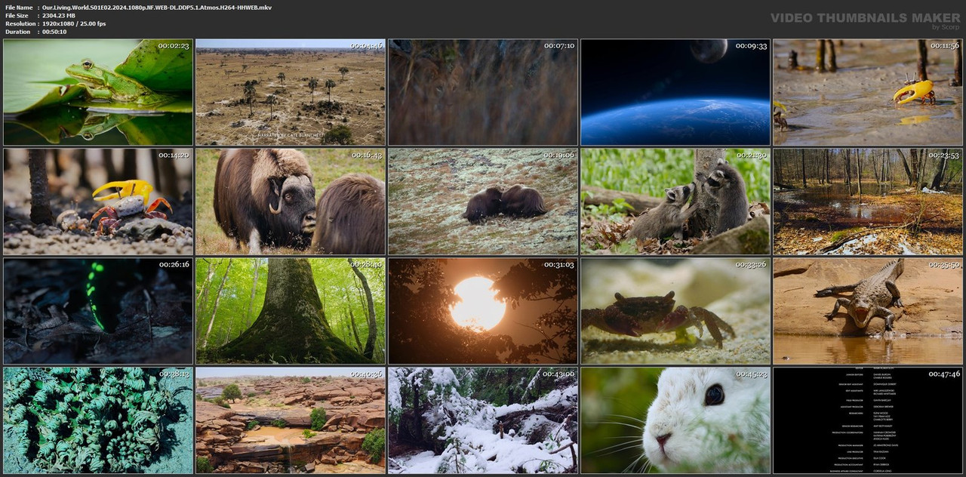This screenshot has height=477, width=966.
Task: Click the 00:02:23 timestamp on frog thumbnail
Action: click(174, 46)
